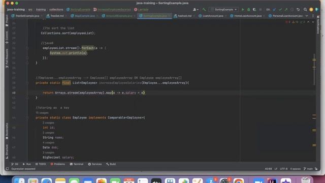Open the Project tool window sidebar button

[x=7, y=20]
